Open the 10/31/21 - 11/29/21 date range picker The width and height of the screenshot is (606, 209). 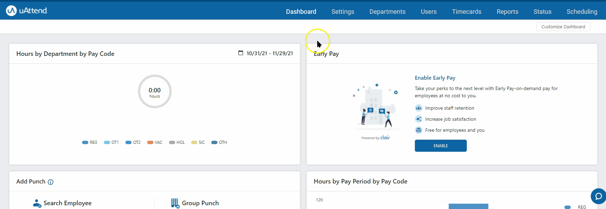[269, 53]
